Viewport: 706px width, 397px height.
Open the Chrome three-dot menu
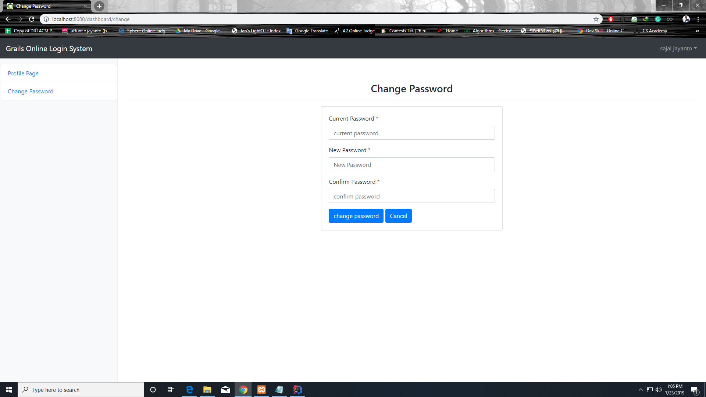coord(699,19)
